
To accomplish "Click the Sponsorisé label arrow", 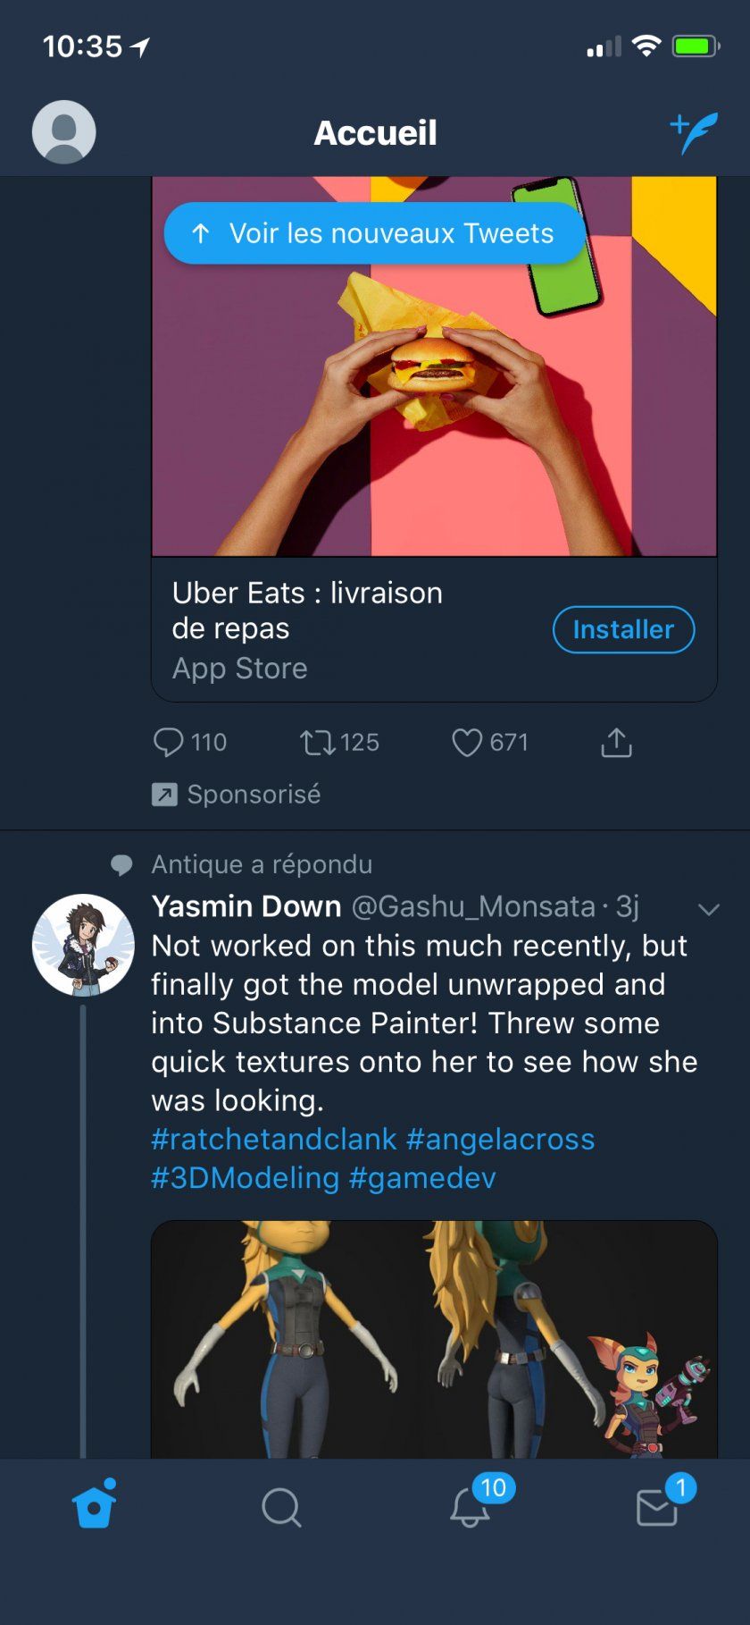I will (165, 794).
